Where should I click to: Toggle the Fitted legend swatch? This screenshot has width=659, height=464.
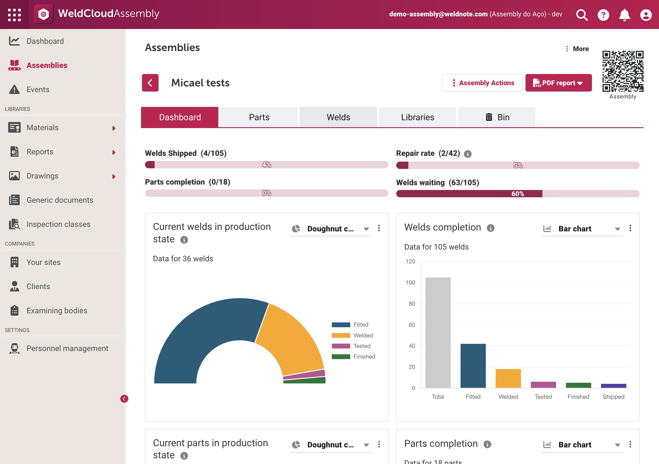pos(341,325)
